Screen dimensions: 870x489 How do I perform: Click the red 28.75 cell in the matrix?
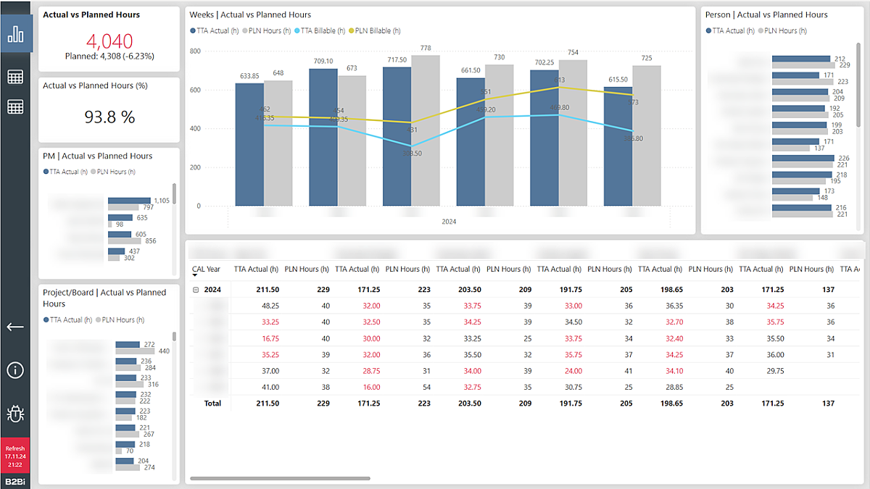(x=371, y=370)
